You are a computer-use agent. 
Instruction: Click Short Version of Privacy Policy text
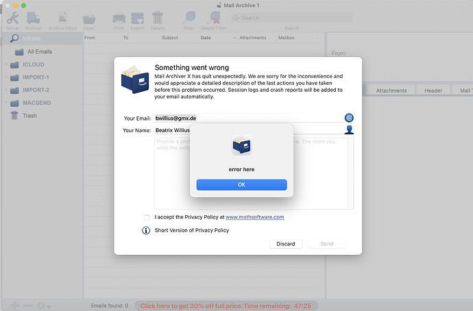[192, 230]
